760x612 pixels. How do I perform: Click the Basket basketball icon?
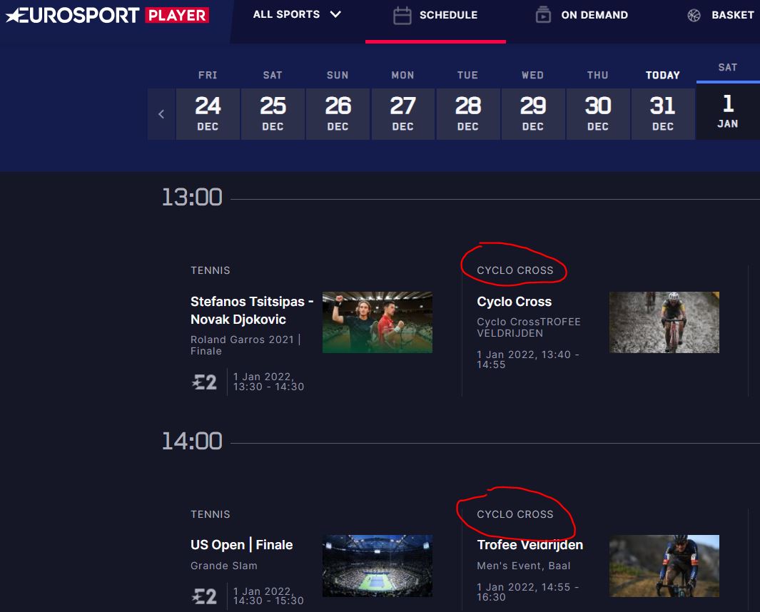pos(694,15)
